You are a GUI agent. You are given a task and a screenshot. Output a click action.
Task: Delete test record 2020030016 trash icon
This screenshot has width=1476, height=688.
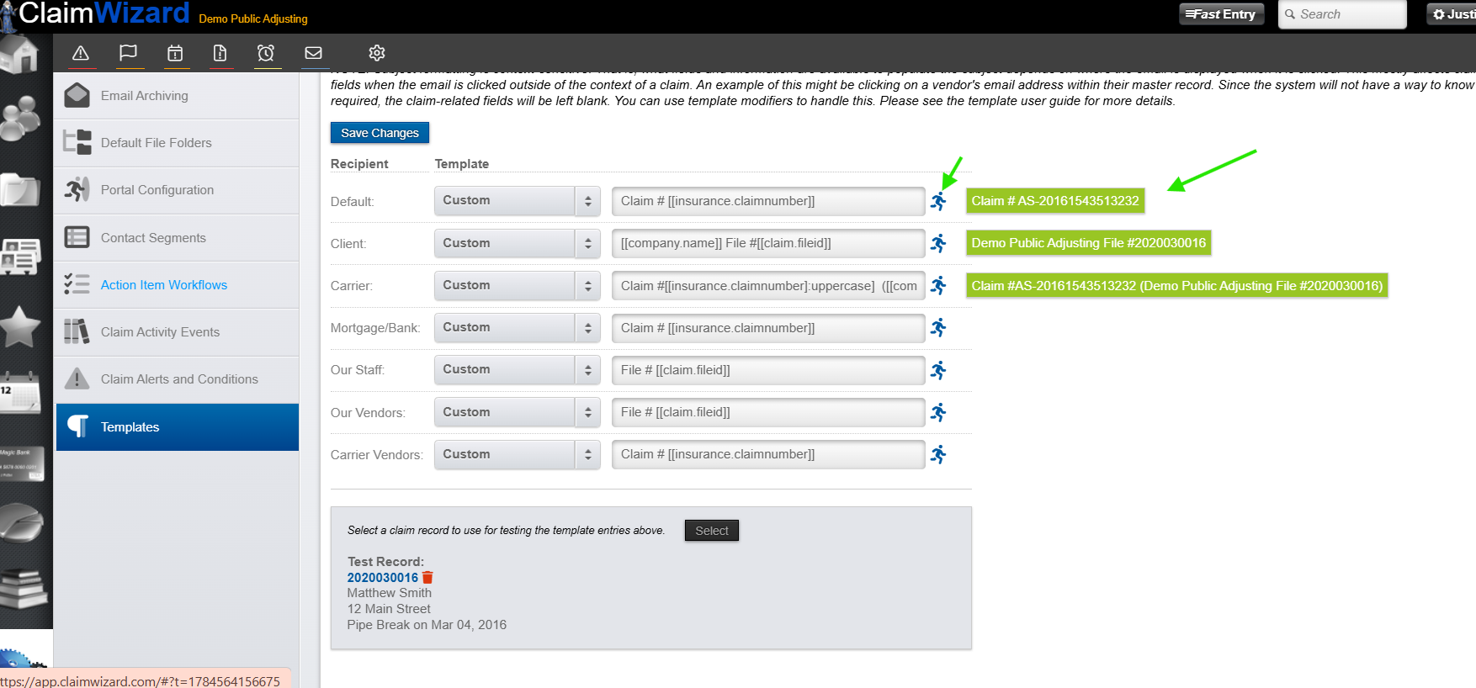coord(427,577)
